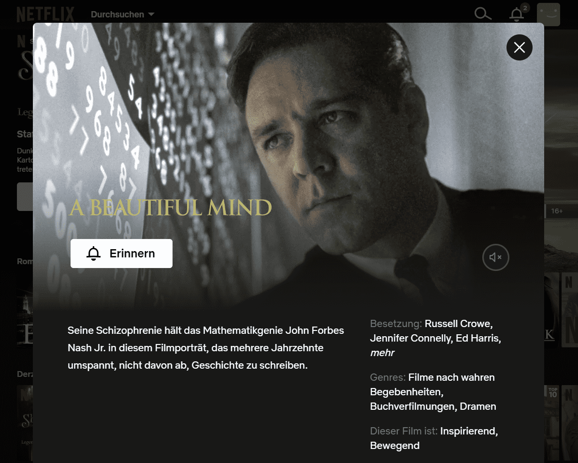Select the TOP 10 badged thumbnail
The width and height of the screenshot is (578, 463).
click(552, 422)
